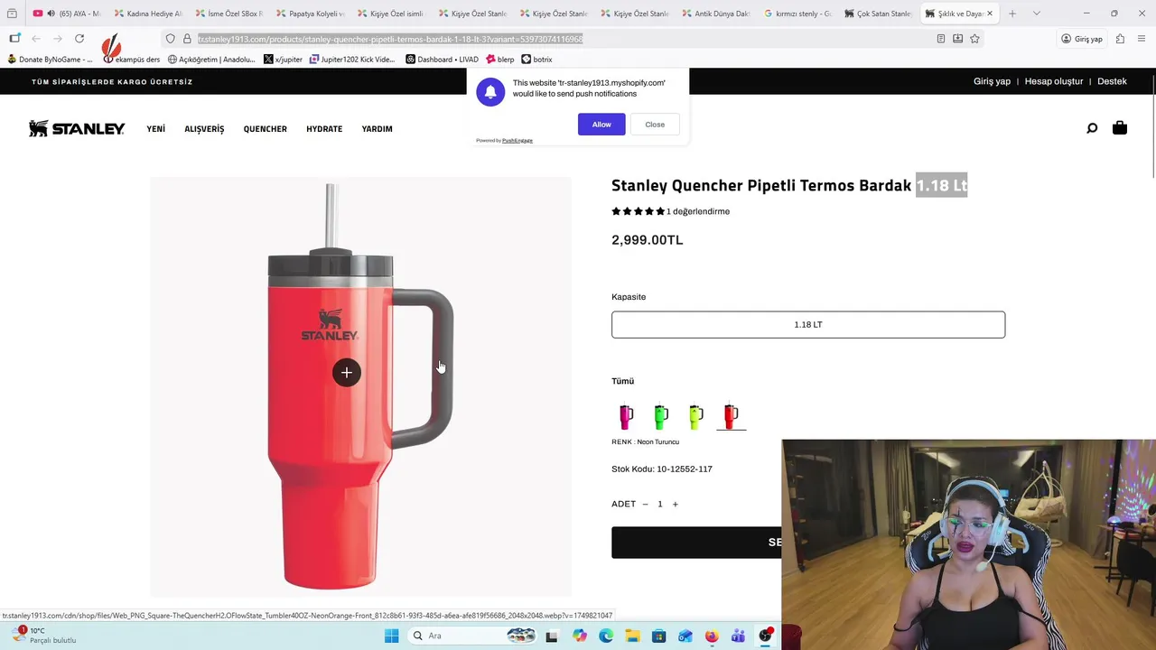Select the pink tumbler color swatch
Screen dimensions: 1156x650
point(626,416)
